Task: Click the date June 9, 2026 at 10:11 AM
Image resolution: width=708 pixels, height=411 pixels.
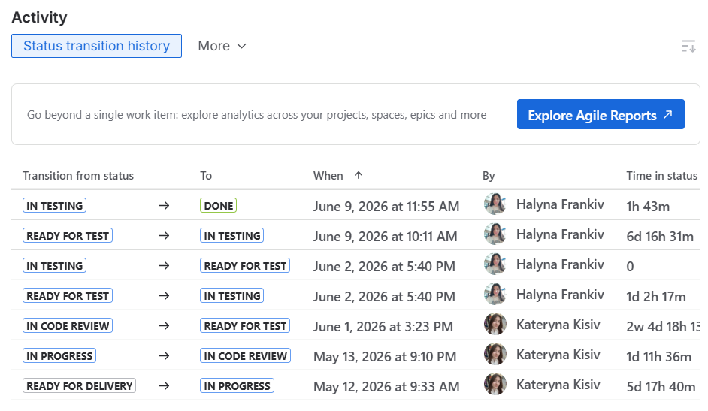Action: 385,237
